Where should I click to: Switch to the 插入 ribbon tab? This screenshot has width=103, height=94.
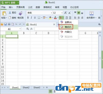(x=11, y=7)
